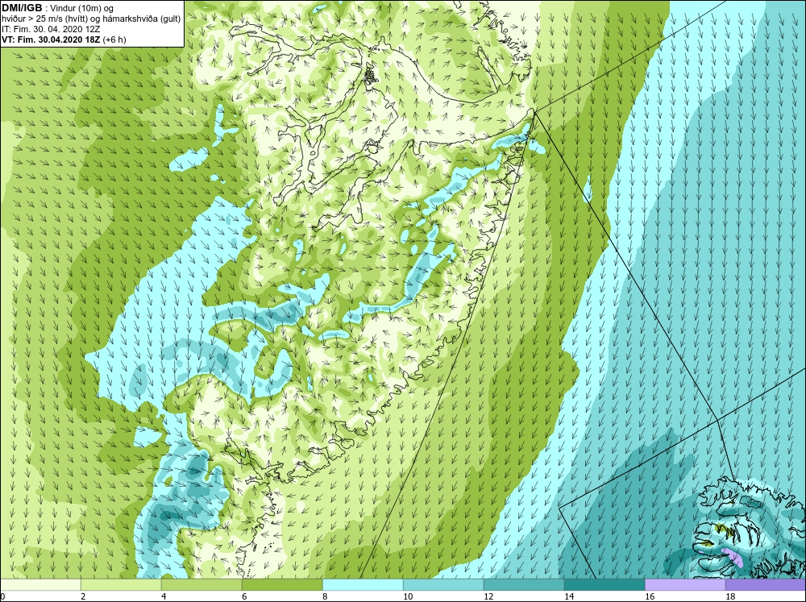Image resolution: width=806 pixels, height=602 pixels.
Task: Click the 'IT: Fim. 30. 04. 2020 12Z' line
Action: (50, 29)
